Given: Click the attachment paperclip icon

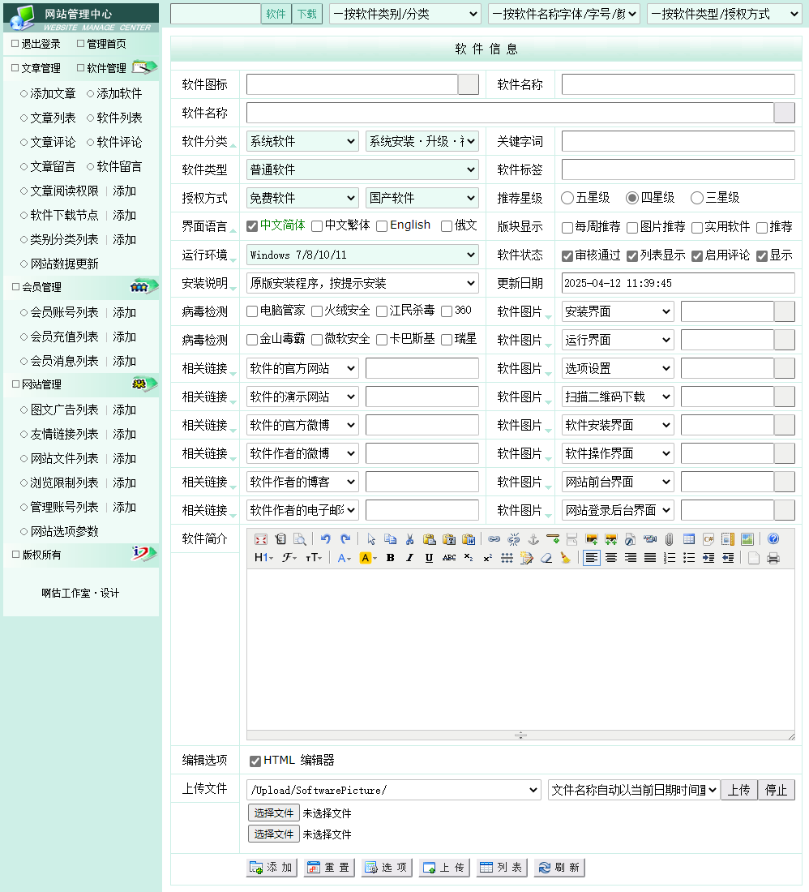Looking at the screenshot, I should pyautogui.click(x=669, y=539).
